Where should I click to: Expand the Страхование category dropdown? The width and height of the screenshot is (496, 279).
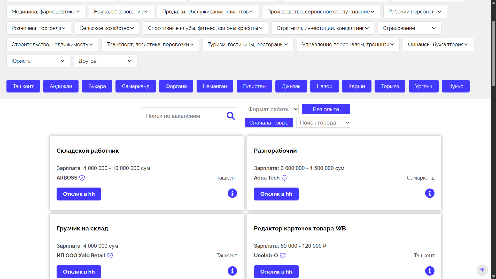pyautogui.click(x=409, y=28)
